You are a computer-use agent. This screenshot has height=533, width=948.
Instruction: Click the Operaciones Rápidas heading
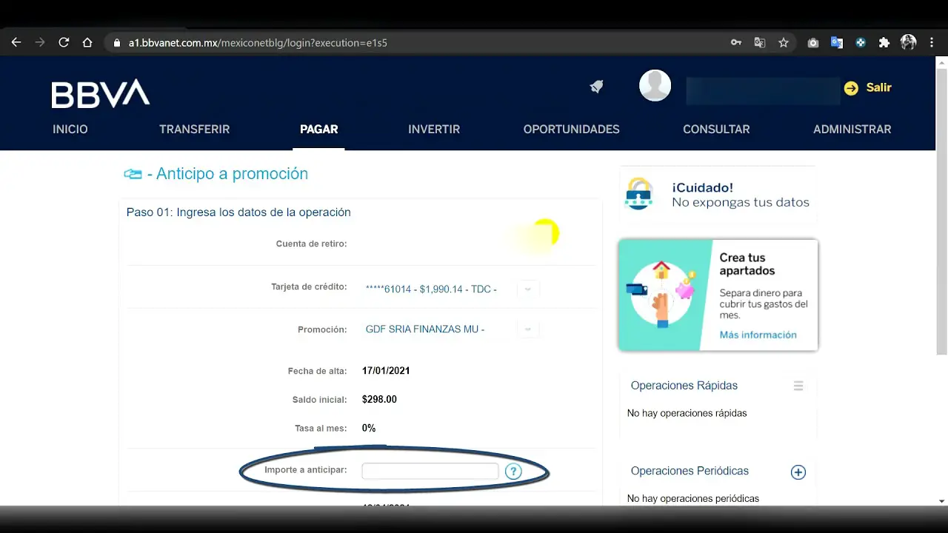[x=684, y=386]
